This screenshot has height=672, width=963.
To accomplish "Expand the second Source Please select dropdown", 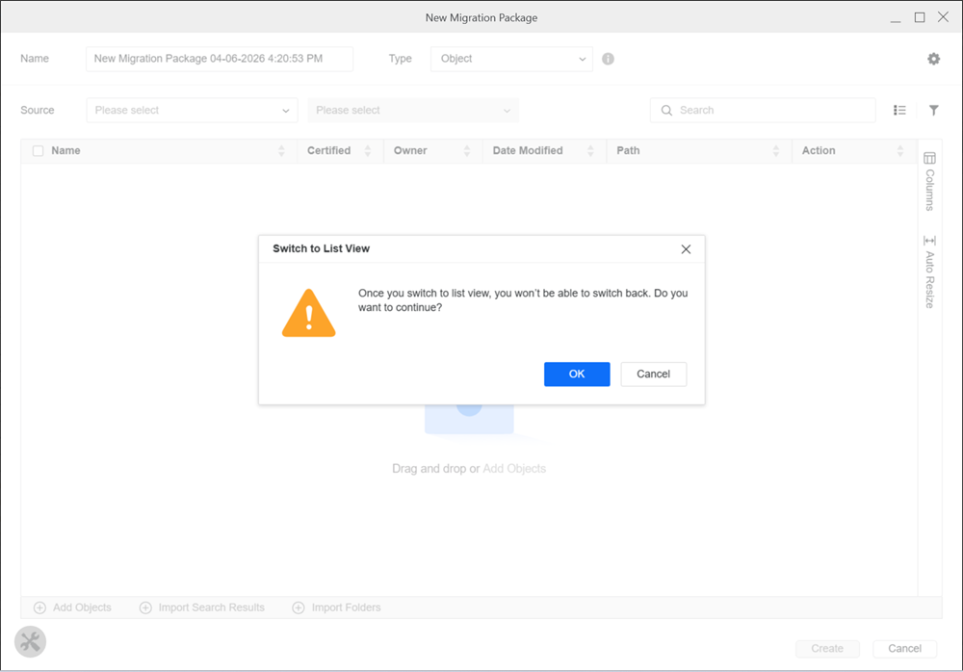I will (x=412, y=111).
